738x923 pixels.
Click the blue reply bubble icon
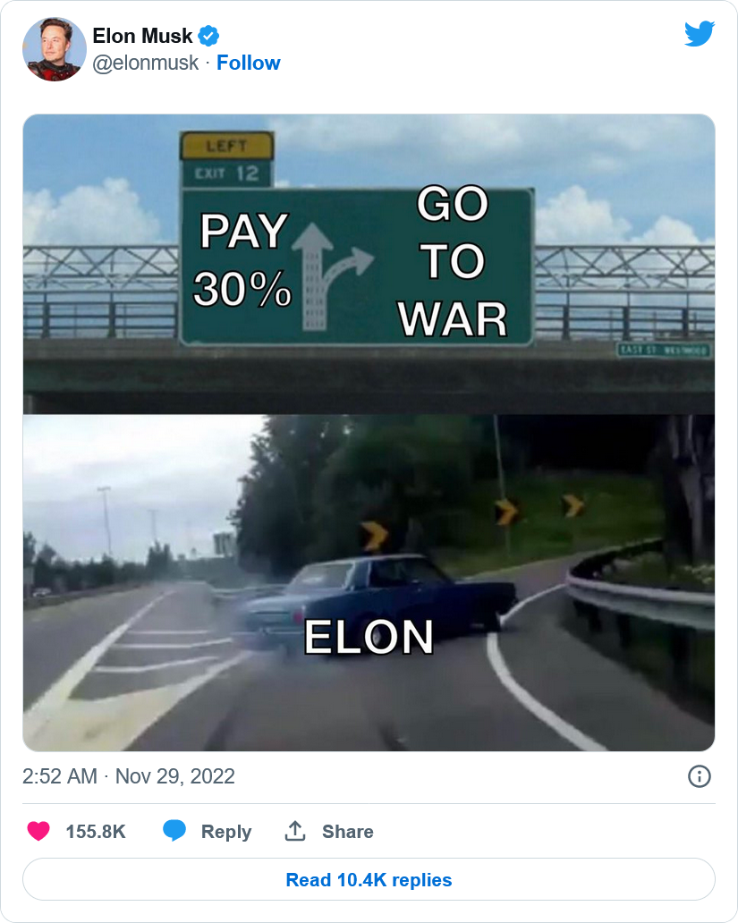(x=174, y=831)
